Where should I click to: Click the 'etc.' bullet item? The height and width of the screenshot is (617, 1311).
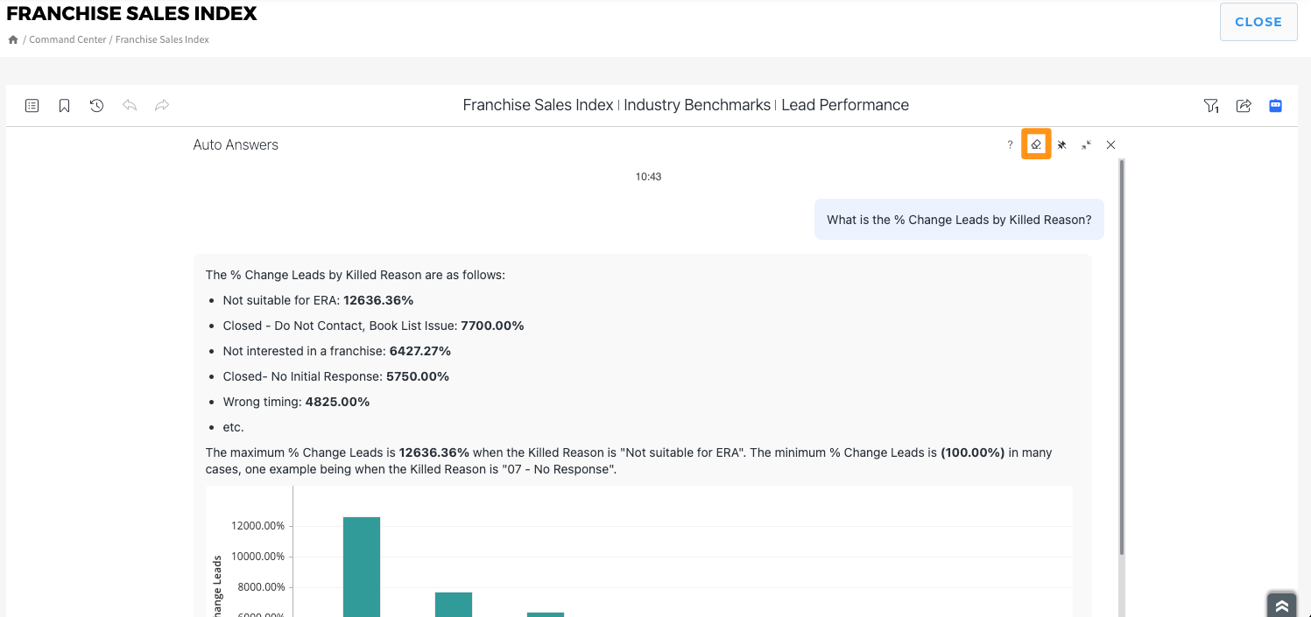233,427
